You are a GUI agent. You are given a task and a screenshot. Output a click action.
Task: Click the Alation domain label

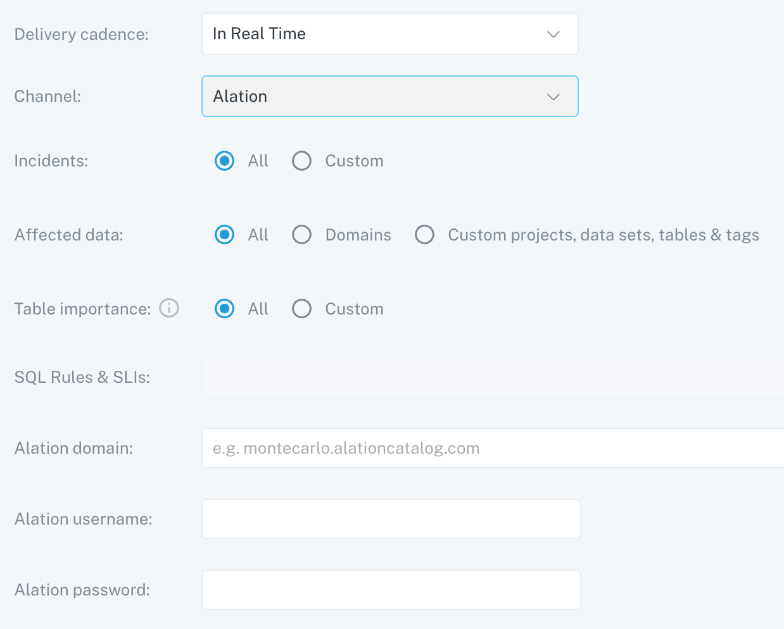click(x=73, y=448)
